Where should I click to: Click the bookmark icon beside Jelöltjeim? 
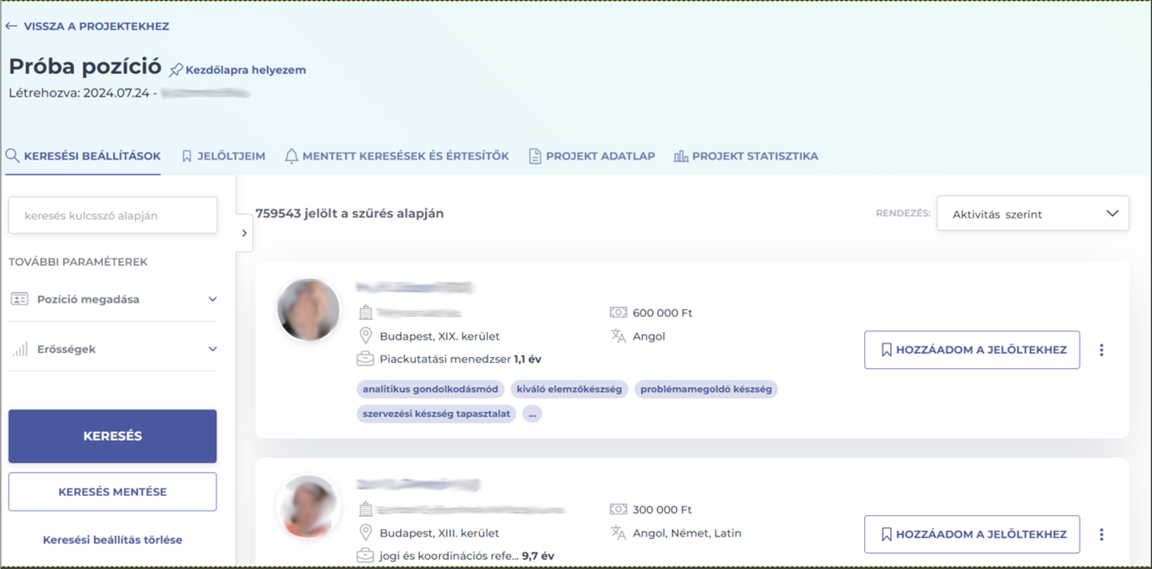click(187, 156)
